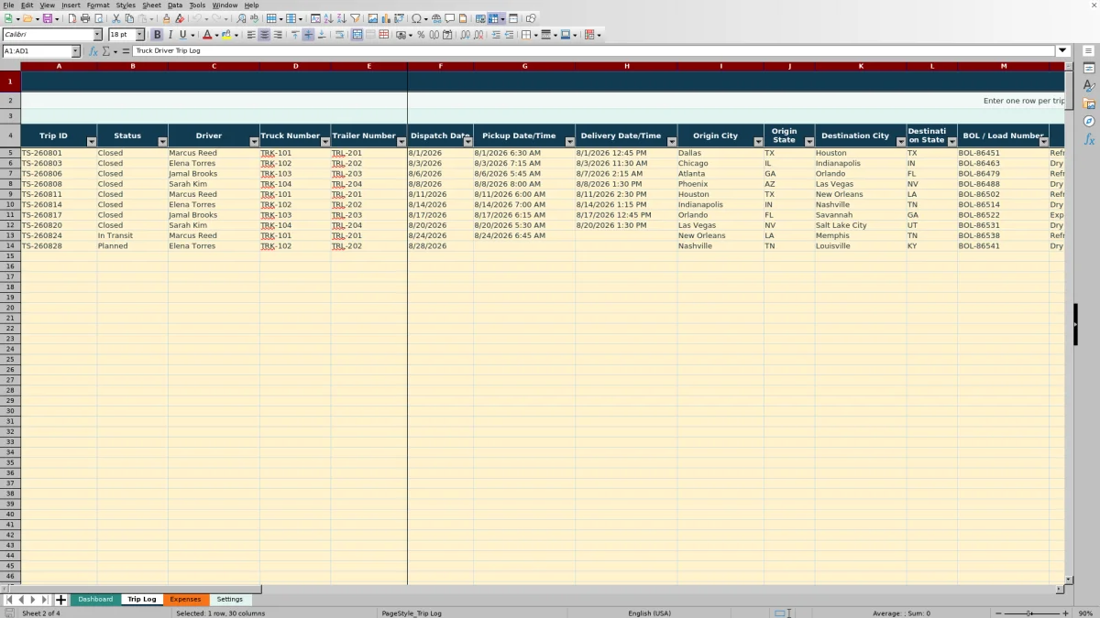Click the scroll to last sheet button

click(44, 600)
